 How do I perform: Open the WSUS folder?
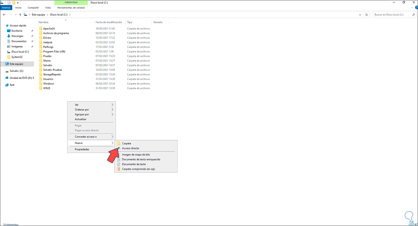point(46,88)
